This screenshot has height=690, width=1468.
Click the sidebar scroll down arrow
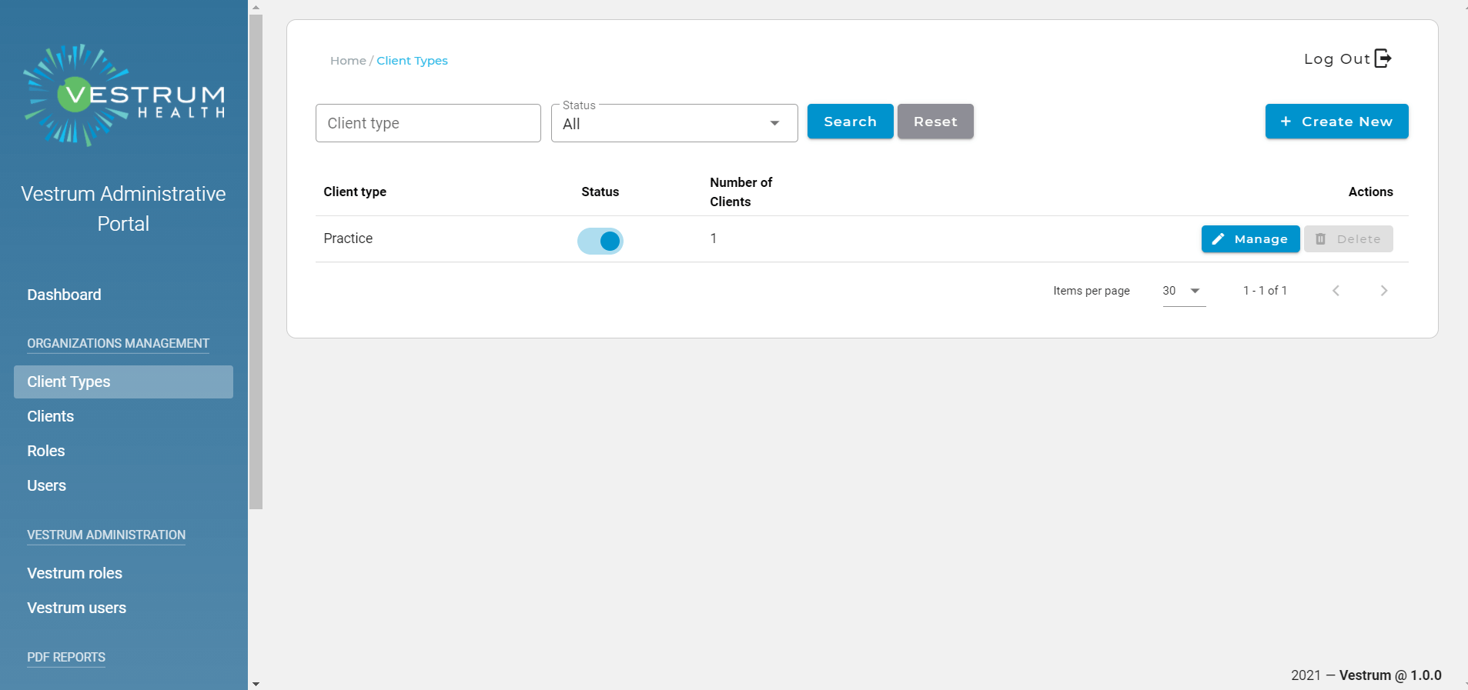[256, 683]
